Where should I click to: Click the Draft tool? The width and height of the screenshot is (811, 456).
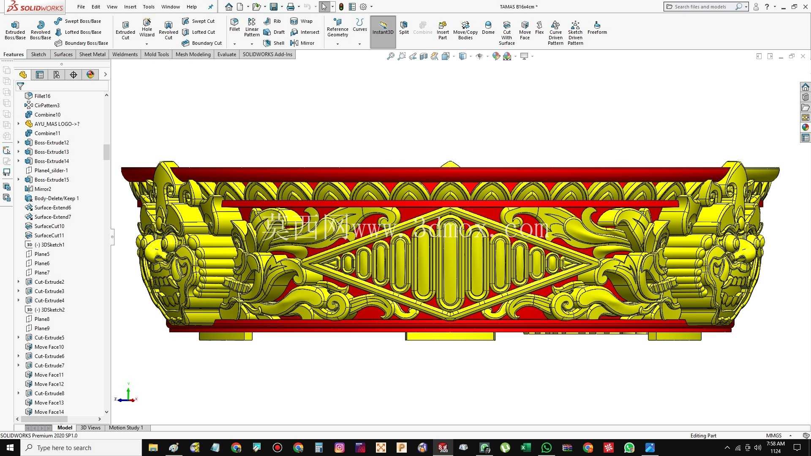(274, 32)
